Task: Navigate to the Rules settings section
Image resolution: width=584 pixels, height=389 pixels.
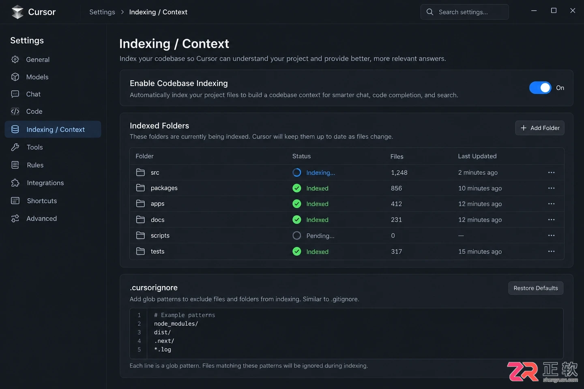Action: click(53, 165)
